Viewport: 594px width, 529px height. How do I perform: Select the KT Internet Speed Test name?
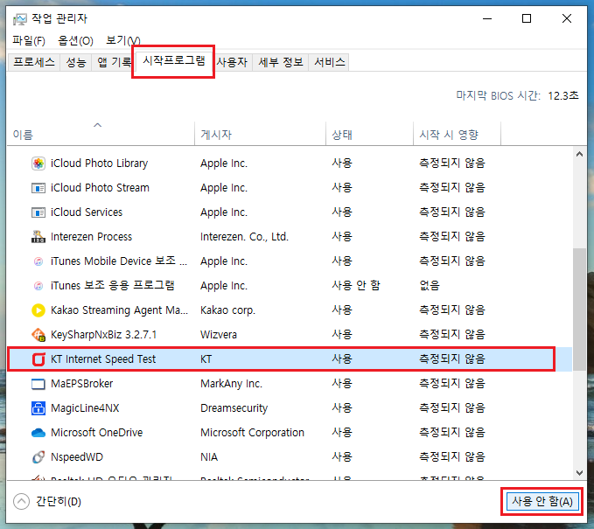[x=103, y=359]
